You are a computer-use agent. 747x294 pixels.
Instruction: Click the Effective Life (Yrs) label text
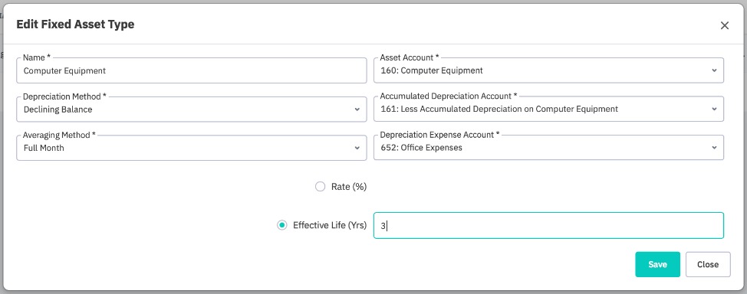coord(330,225)
